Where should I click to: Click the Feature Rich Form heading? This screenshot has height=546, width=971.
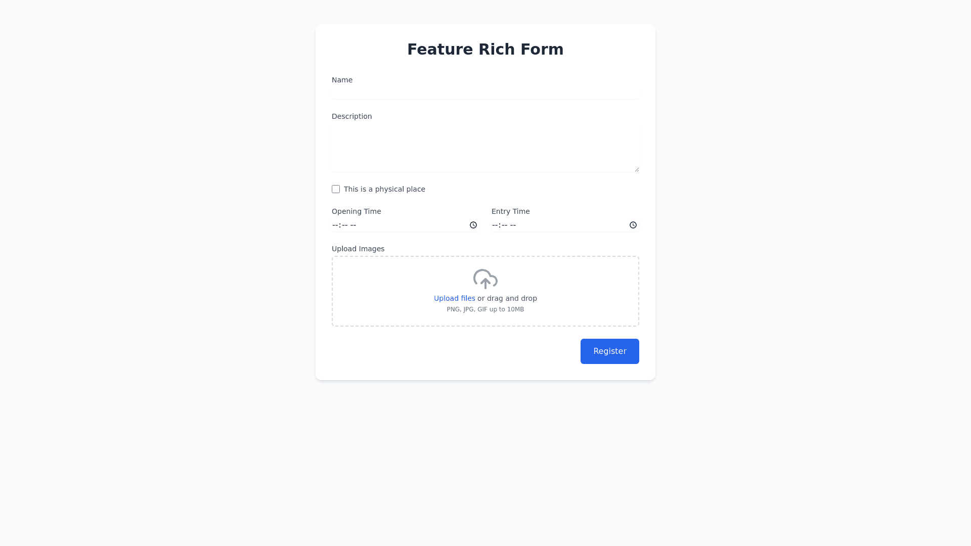[485, 50]
